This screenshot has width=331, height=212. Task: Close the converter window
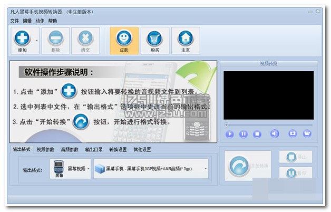pos(318,12)
